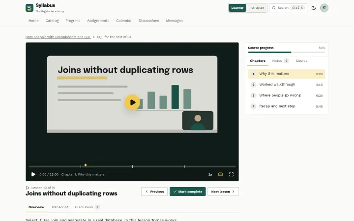Click the Syllabus logo icon
Image resolution: width=354 pixels, height=221 pixels.
coord(29,8)
